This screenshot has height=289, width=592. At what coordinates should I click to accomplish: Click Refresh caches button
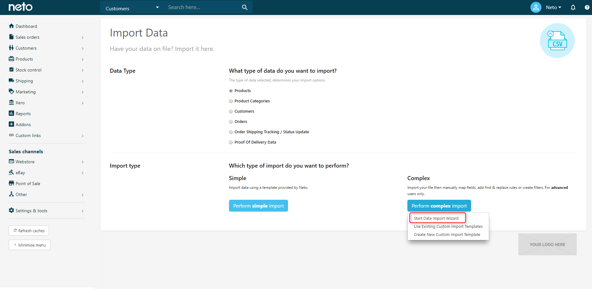click(x=29, y=231)
